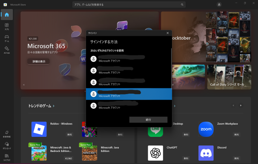Image resolution: width=258 pixels, height=164 pixels.
Task: Click 詳細の表示 on Microsoft 365 banner
Action: click(38, 61)
